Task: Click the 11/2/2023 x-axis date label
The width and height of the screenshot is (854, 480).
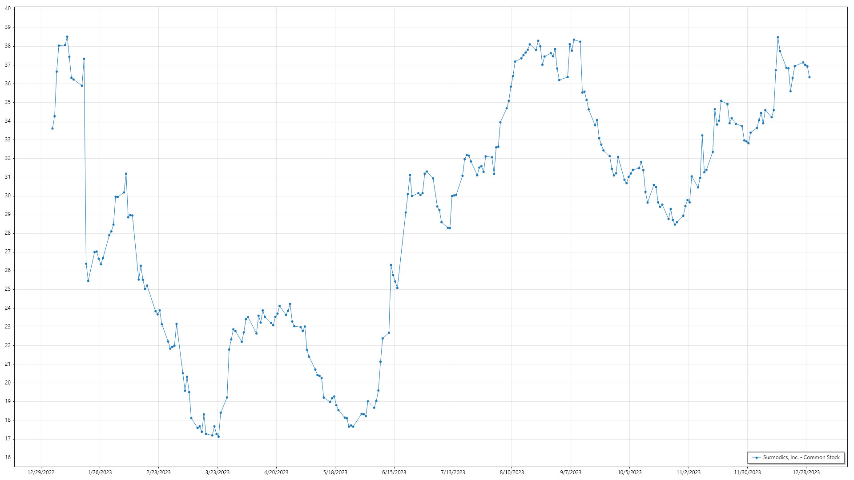Action: 689,472
